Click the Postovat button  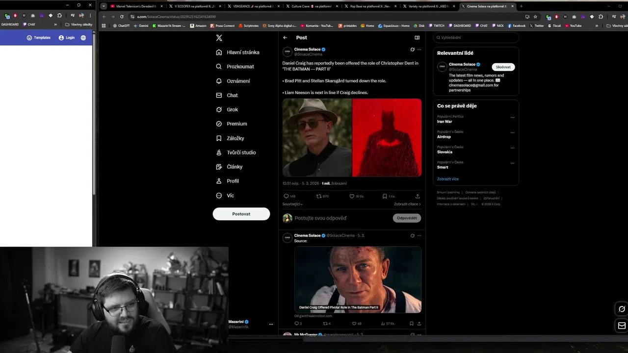pyautogui.click(x=241, y=214)
